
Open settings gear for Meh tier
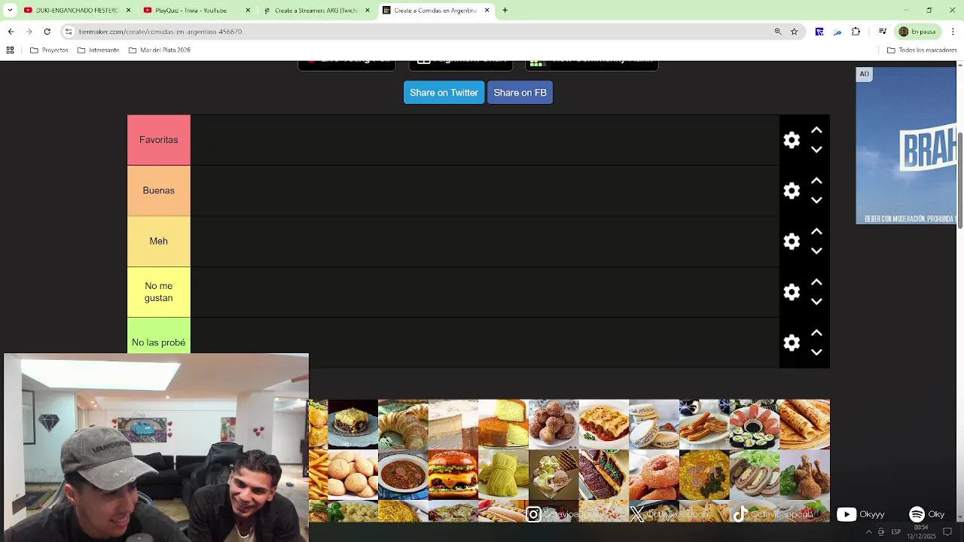coord(792,241)
